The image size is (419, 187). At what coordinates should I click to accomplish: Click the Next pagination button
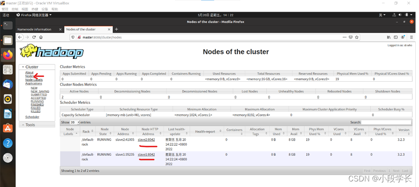point(396,171)
